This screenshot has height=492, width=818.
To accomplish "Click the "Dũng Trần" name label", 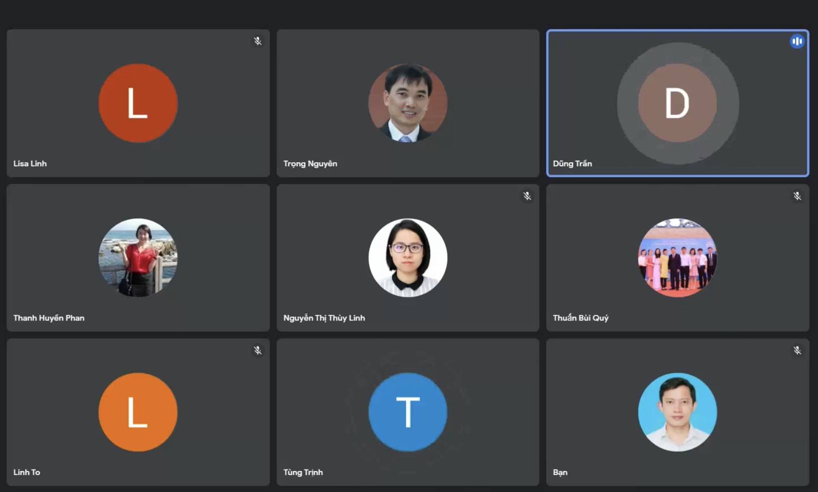I will point(572,164).
